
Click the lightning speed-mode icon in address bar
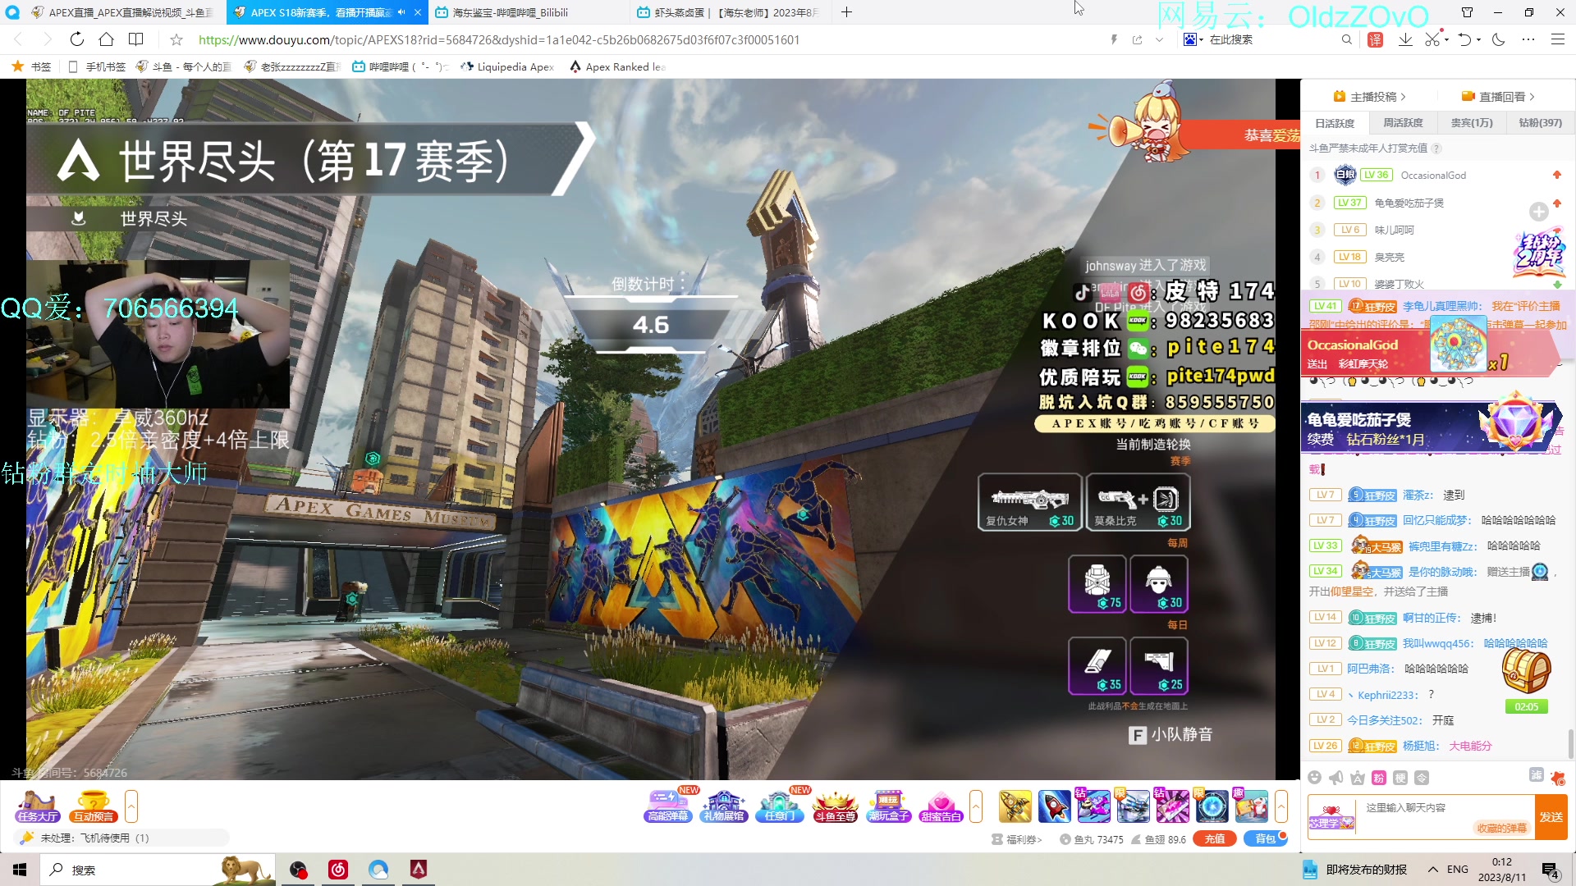point(1114,39)
